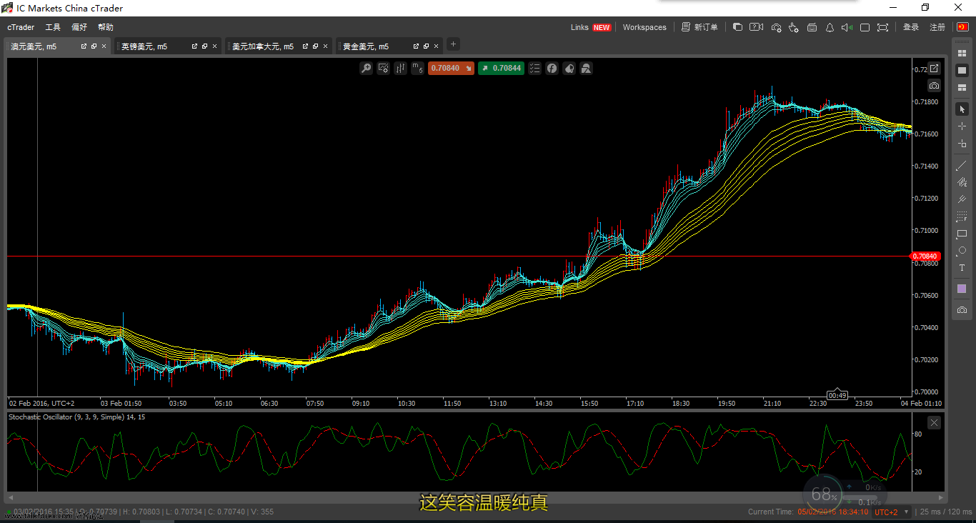Click the 登录 login link
This screenshot has height=523, width=976.
click(x=911, y=27)
